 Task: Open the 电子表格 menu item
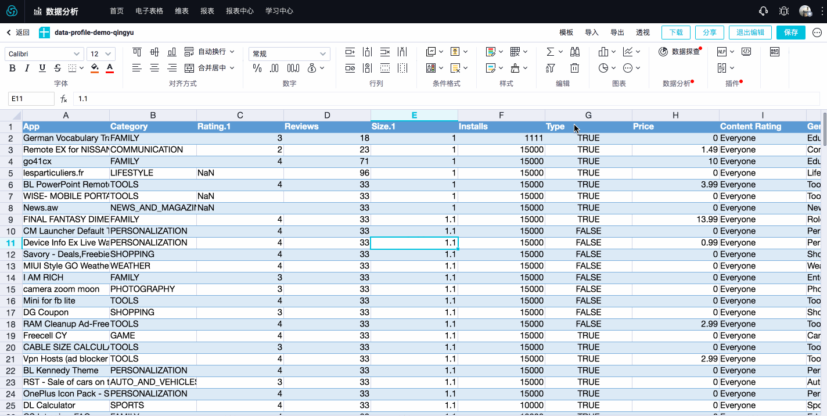click(149, 11)
